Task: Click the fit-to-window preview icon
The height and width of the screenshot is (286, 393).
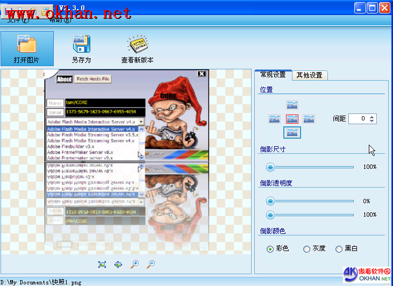Action: coord(102,264)
